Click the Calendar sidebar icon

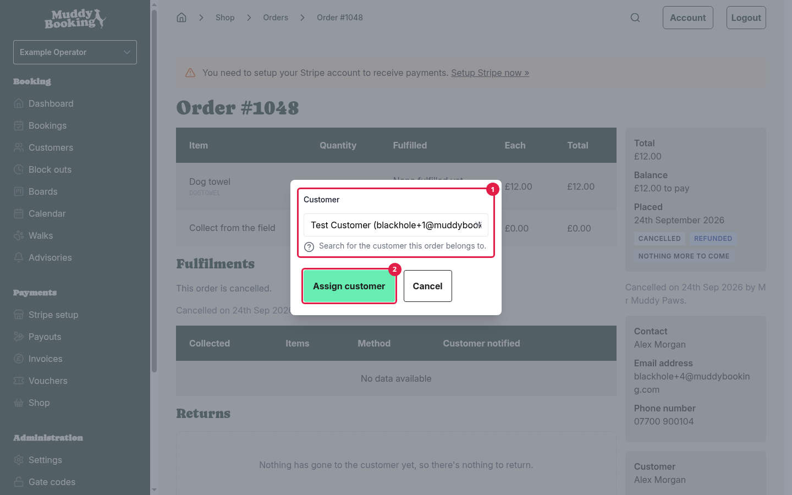[19, 213]
